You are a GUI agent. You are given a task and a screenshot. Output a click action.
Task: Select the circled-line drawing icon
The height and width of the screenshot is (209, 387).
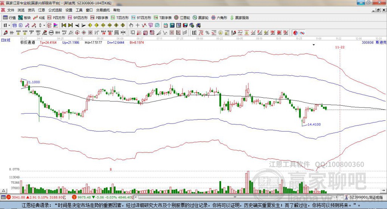click(51, 33)
